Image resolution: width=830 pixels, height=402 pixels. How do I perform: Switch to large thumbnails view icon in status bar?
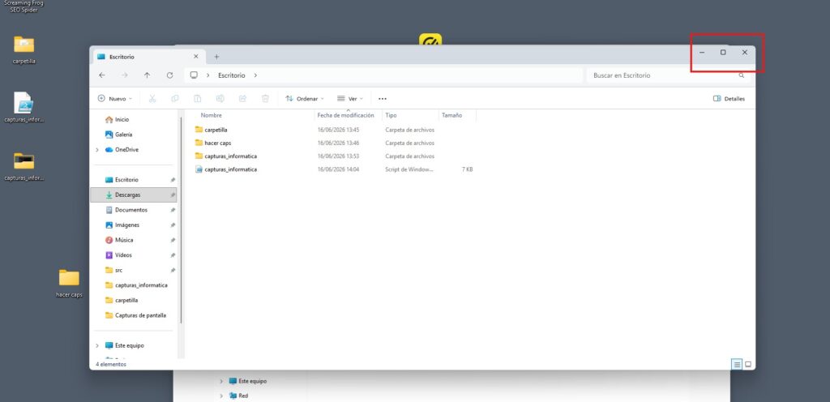click(748, 365)
